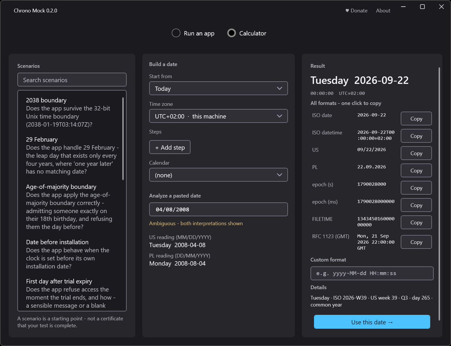Maximize the Chrono Mock window
451x346 pixels.
422,7
